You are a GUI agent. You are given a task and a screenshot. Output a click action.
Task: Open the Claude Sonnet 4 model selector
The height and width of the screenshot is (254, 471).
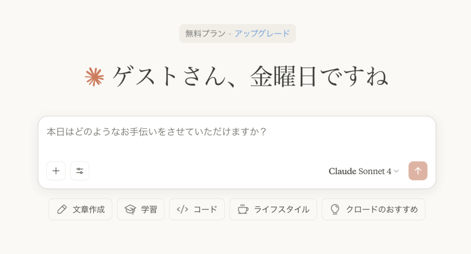point(364,171)
